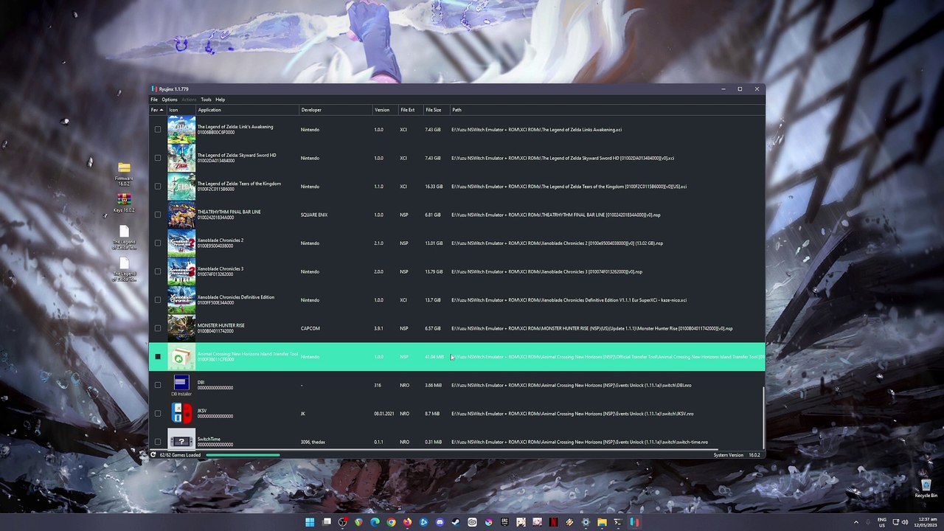Sort by the File Size column header
944x531 pixels.
(x=437, y=110)
